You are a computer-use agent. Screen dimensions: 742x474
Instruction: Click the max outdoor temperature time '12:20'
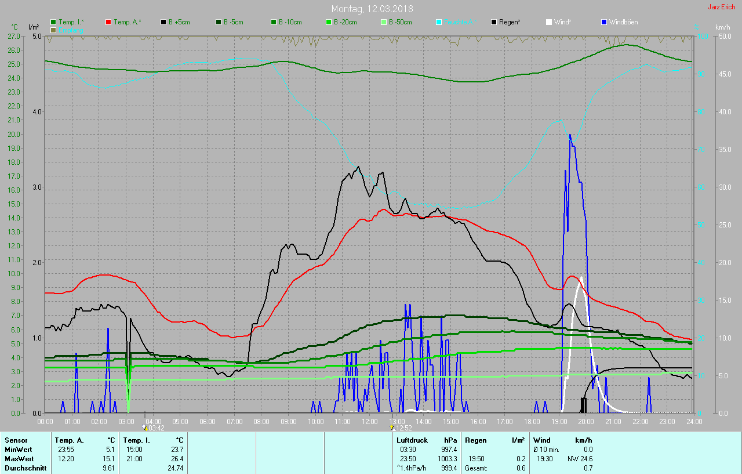point(66,459)
